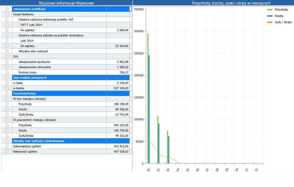Check box beside Należności ogółem

coord(7,151)
